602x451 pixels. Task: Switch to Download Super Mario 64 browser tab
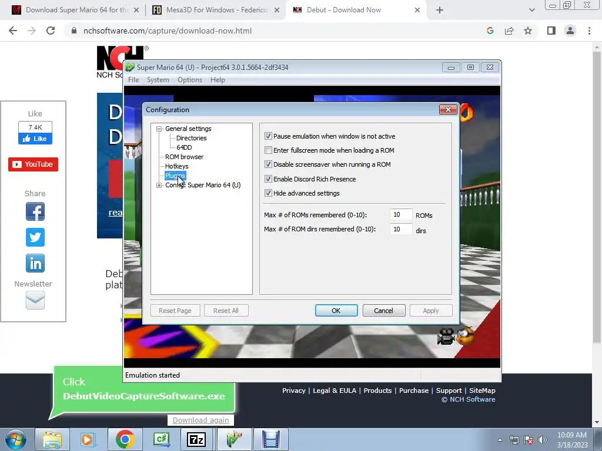point(75,10)
